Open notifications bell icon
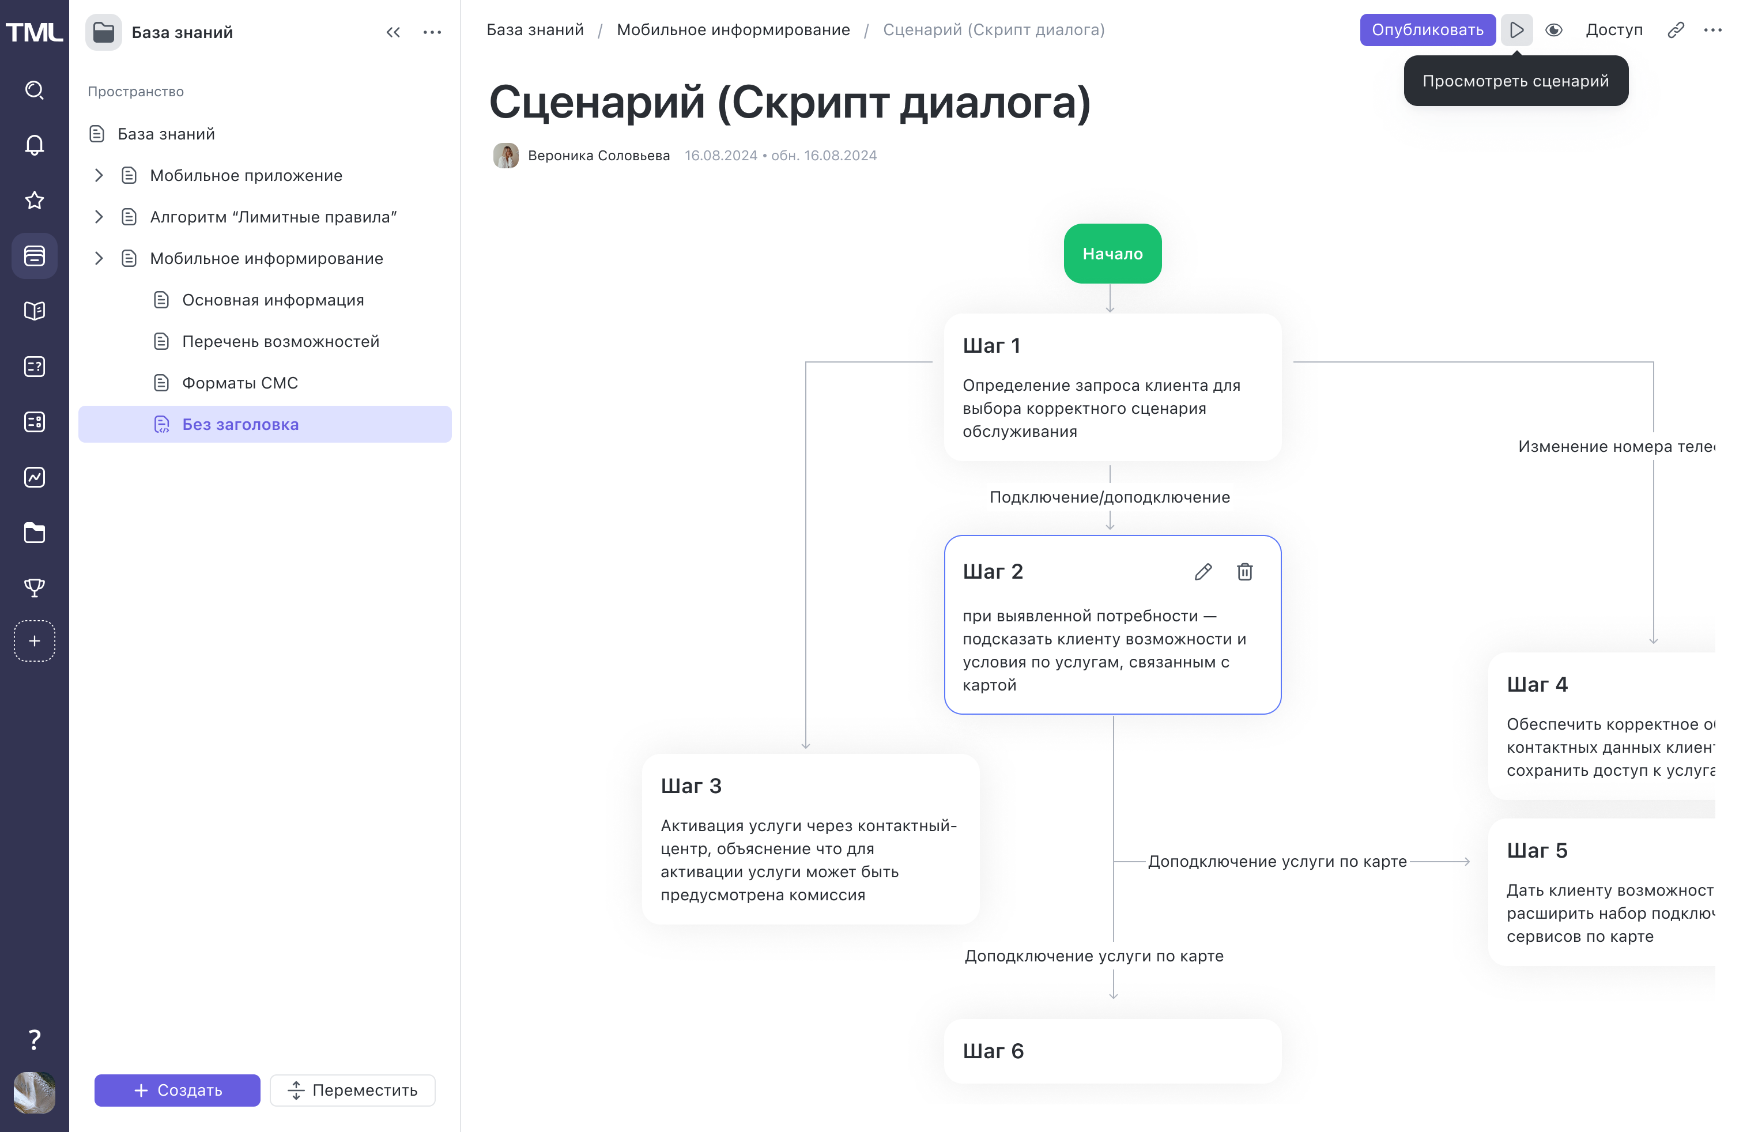The width and height of the screenshot is (1743, 1132). 35,145
